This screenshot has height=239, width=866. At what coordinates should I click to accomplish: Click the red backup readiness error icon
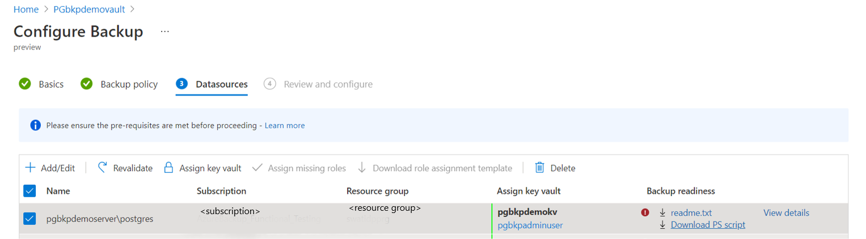(645, 212)
